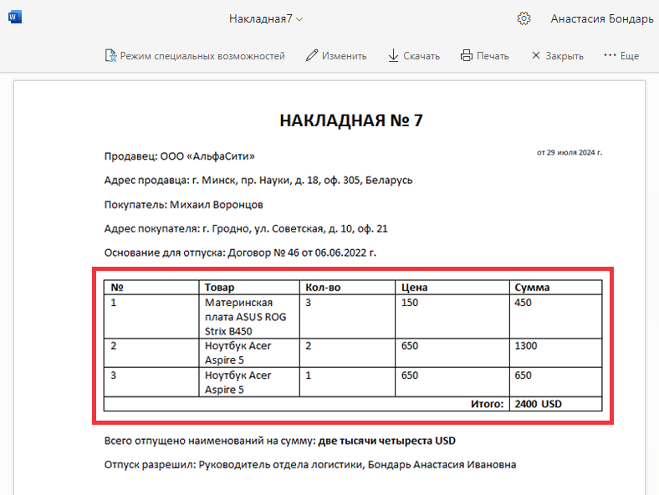Click the Кол-во column header
The width and height of the screenshot is (659, 495).
pyautogui.click(x=348, y=288)
